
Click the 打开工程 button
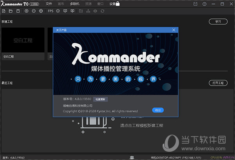218,83
